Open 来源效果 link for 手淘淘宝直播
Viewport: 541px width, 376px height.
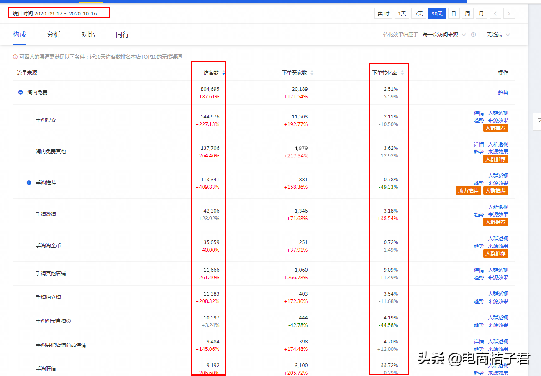pyautogui.click(x=498, y=325)
